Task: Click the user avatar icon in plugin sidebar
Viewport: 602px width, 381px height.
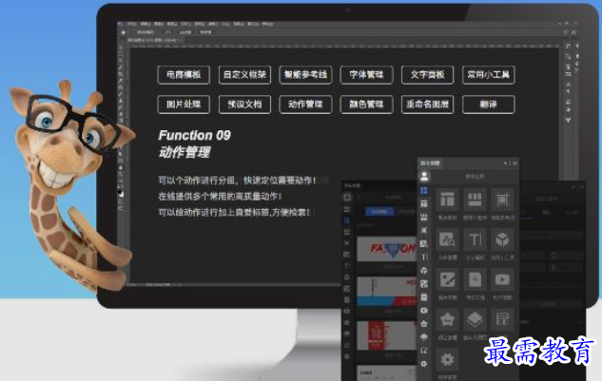Action: [x=424, y=176]
